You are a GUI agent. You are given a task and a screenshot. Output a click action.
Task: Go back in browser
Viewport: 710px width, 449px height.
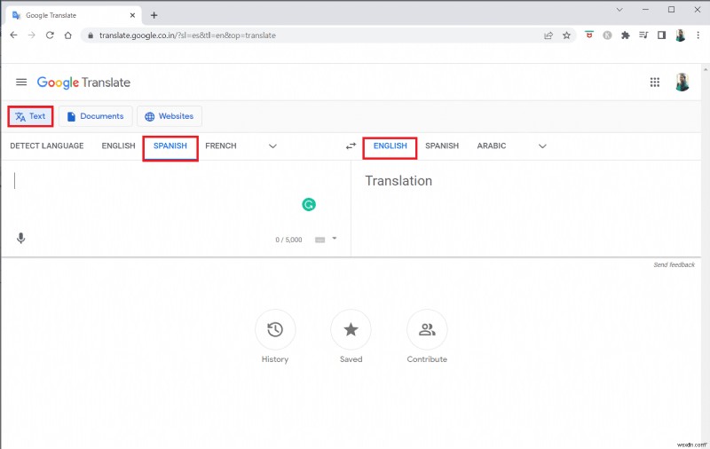13,35
